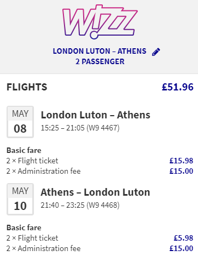Image resolution: width=198 pixels, height=256 pixels.
Task: Click the 2 Passenger header text
Action: coord(100,61)
